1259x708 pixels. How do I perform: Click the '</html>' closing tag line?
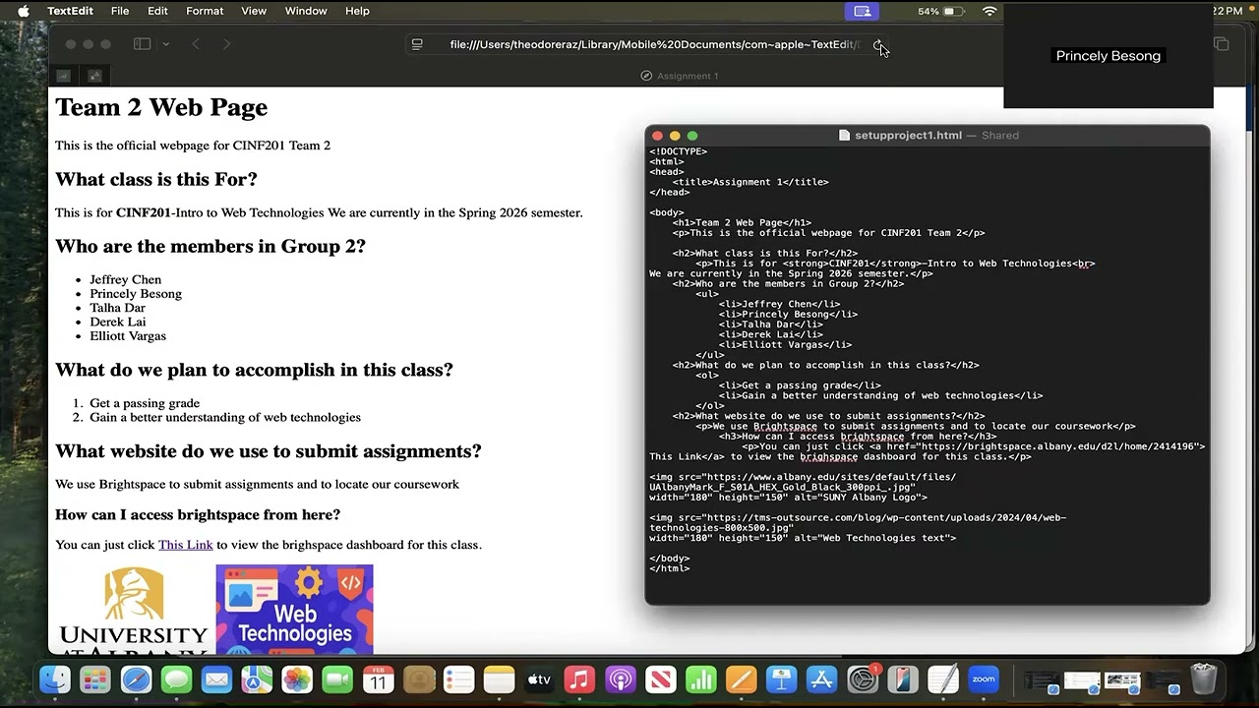(670, 568)
